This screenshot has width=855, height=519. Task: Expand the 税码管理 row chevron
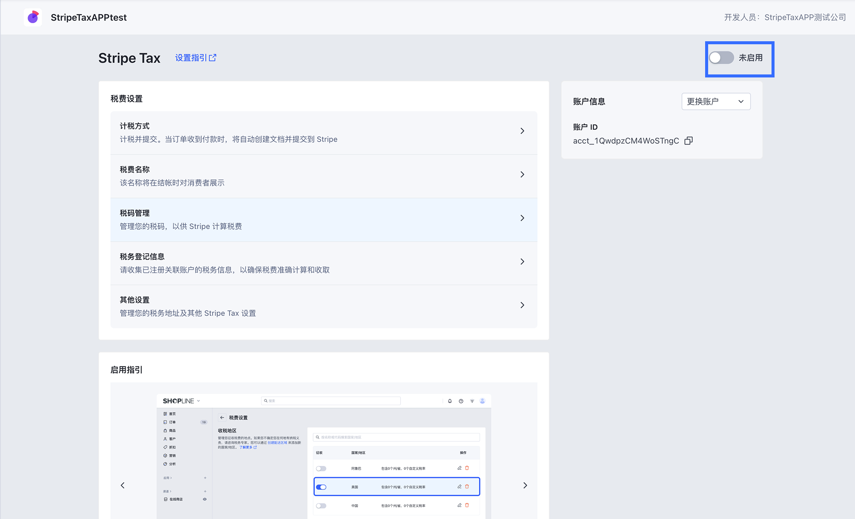click(522, 218)
